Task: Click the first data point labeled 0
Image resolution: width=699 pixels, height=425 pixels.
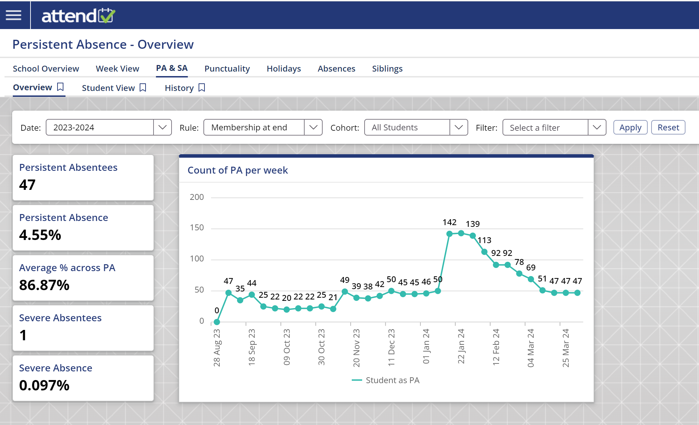Action: click(x=217, y=322)
